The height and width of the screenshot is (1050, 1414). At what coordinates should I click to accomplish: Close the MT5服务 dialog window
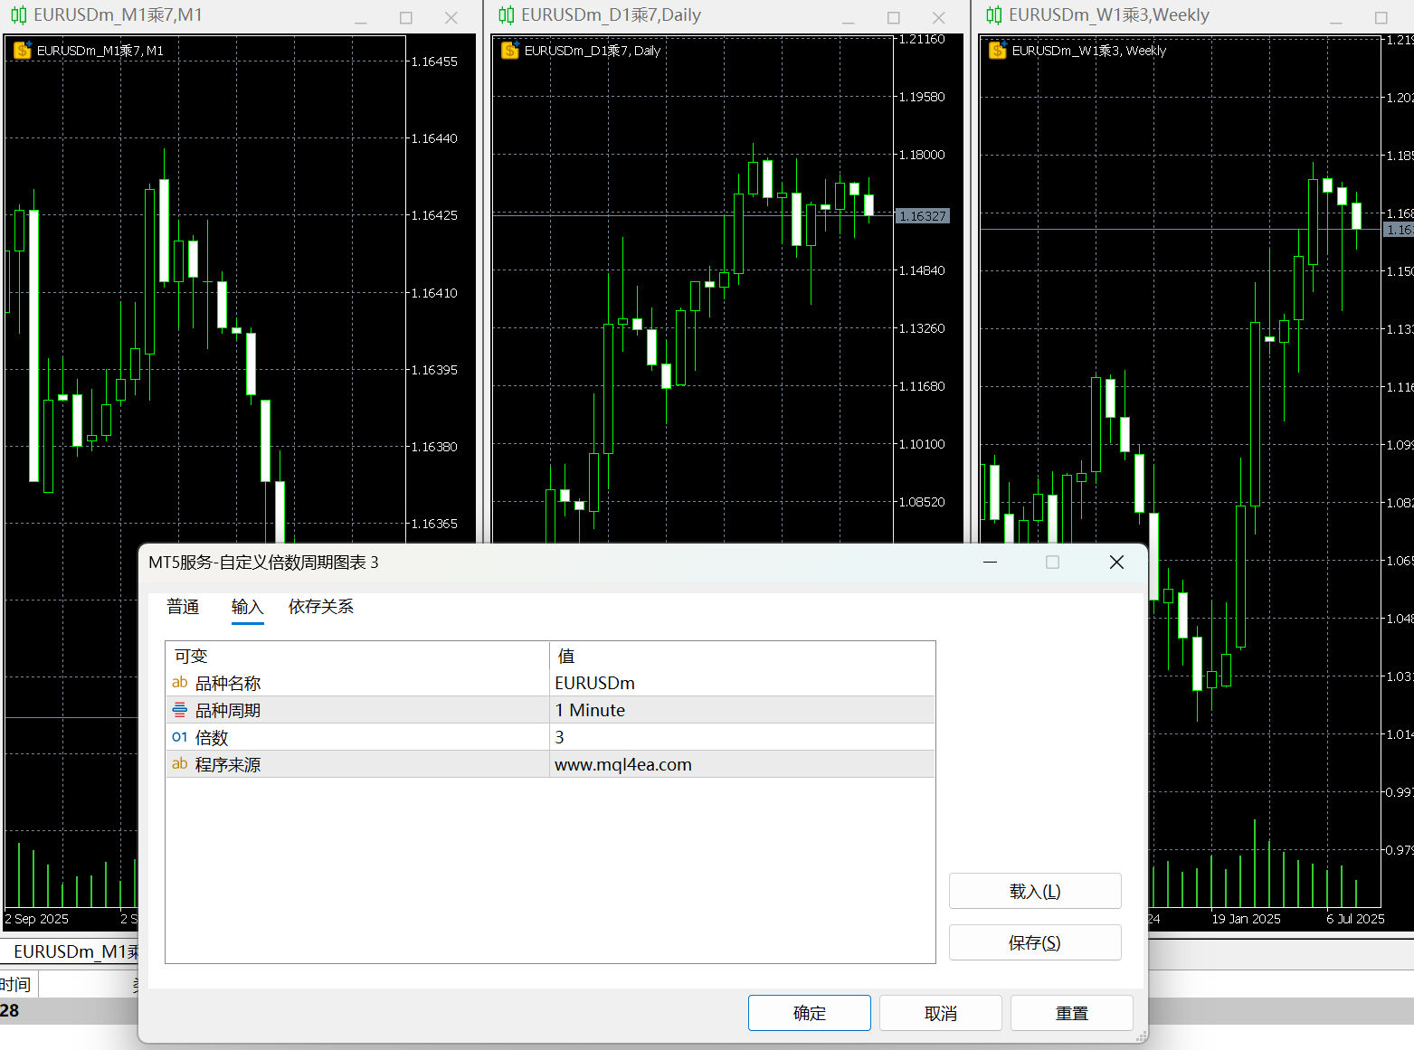(x=1116, y=563)
